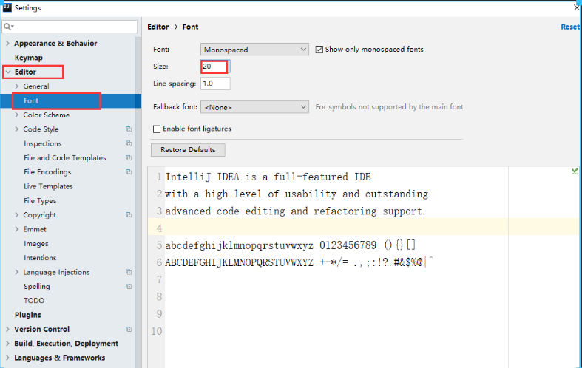Open TODO settings page

point(34,301)
